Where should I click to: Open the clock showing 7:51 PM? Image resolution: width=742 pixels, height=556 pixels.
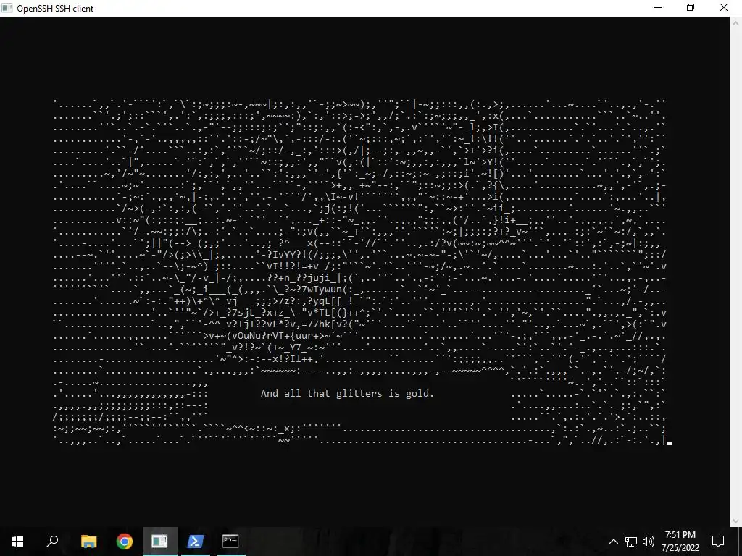coord(680,542)
